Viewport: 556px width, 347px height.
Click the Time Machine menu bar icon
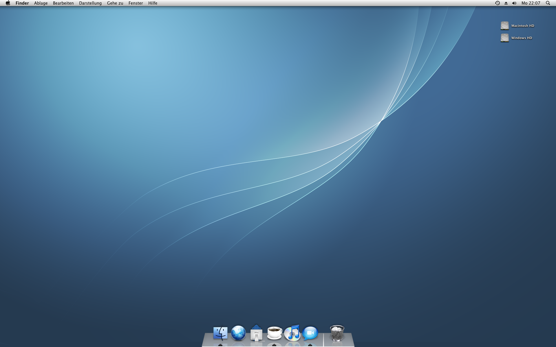click(498, 3)
